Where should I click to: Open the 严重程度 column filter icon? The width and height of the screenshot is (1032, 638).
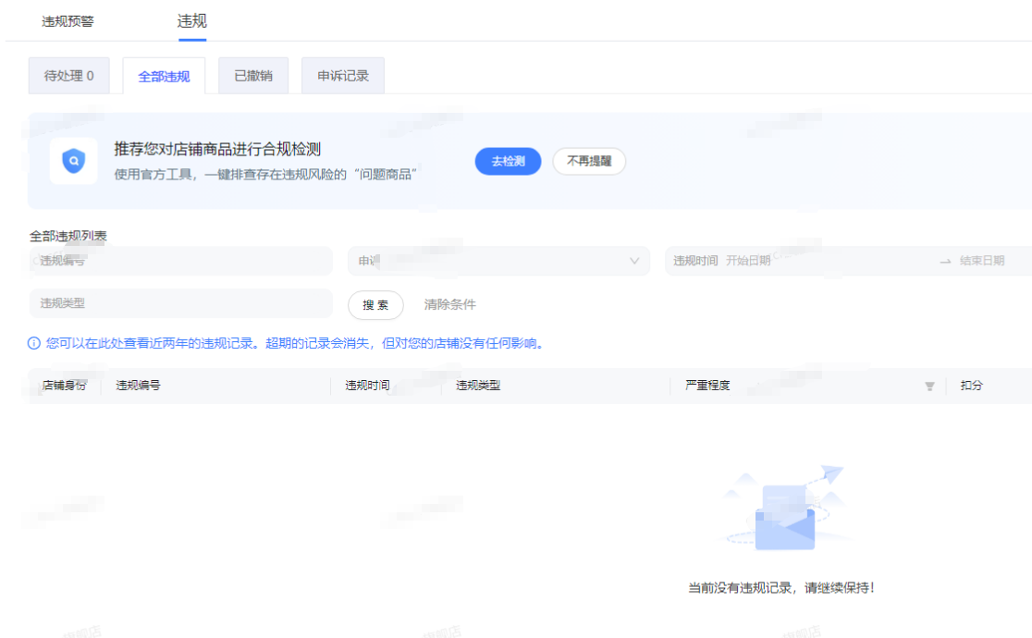point(929,386)
